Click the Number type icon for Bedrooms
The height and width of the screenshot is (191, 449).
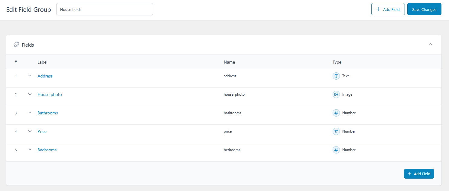[x=336, y=150]
